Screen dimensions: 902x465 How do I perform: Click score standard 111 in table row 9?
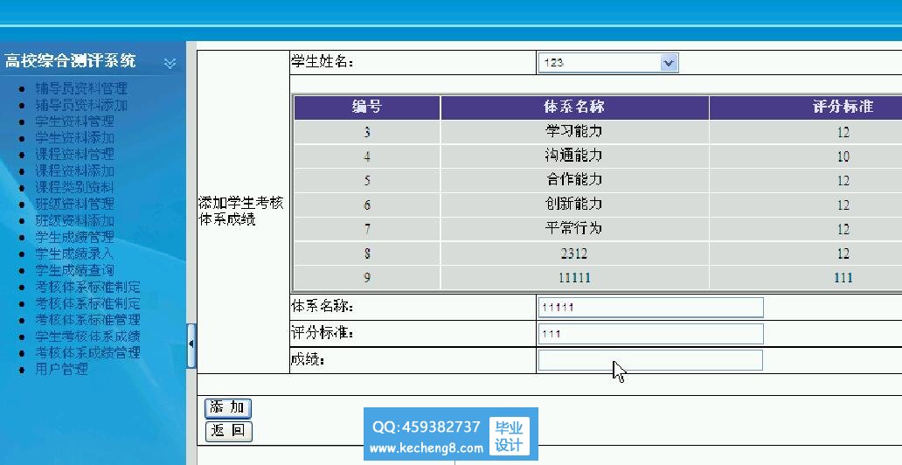click(x=843, y=278)
